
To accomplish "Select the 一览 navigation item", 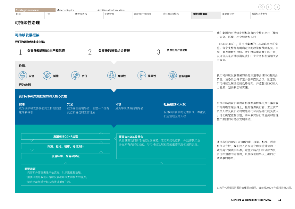I will pos(48,14).
